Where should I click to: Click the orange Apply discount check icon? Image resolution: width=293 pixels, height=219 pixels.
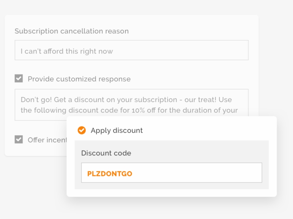click(x=81, y=130)
